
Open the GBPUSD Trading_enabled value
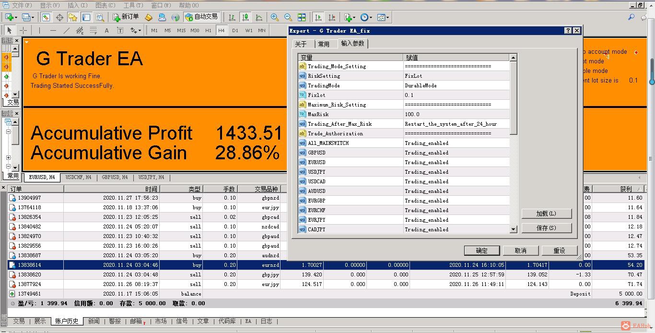click(456, 153)
